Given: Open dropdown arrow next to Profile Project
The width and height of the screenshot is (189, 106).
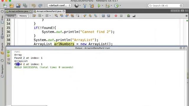Looking at the screenshot, I should pos(120,6).
